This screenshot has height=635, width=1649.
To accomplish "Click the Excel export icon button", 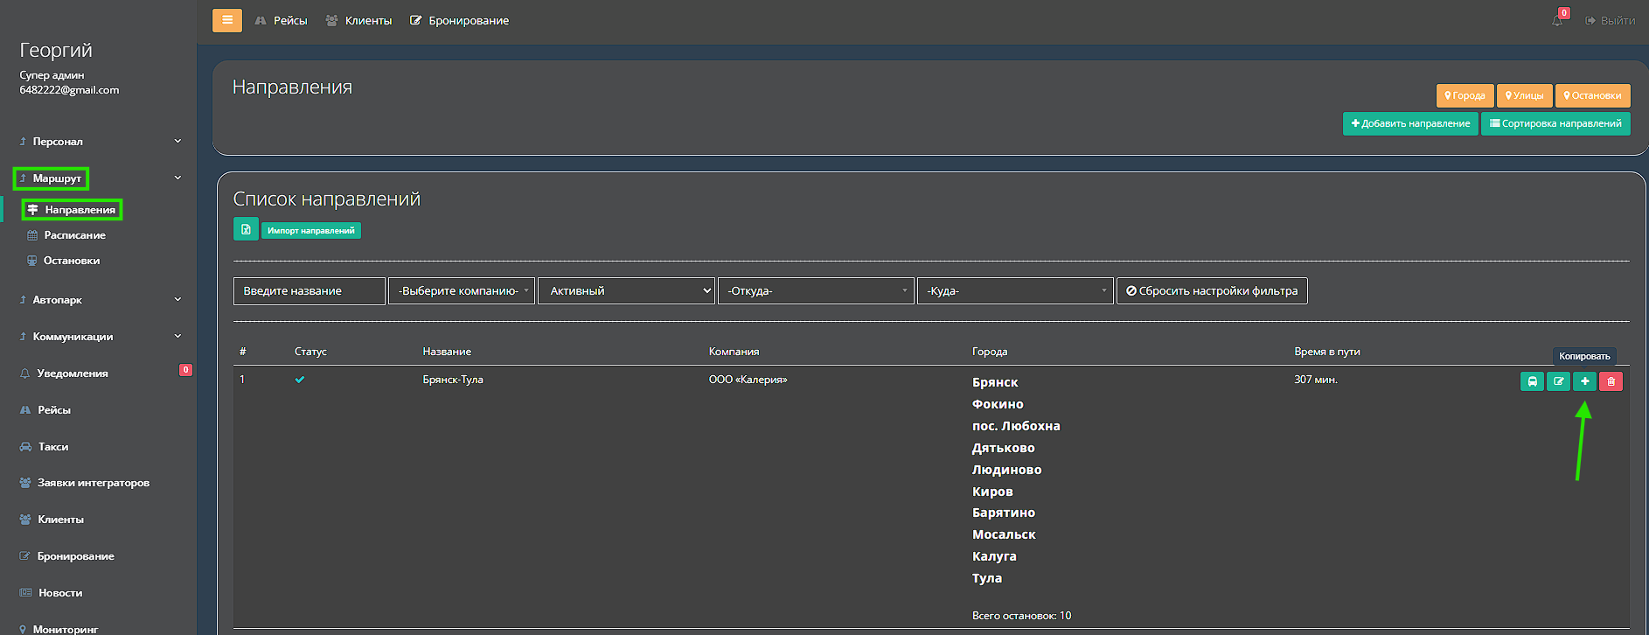I will pos(246,229).
